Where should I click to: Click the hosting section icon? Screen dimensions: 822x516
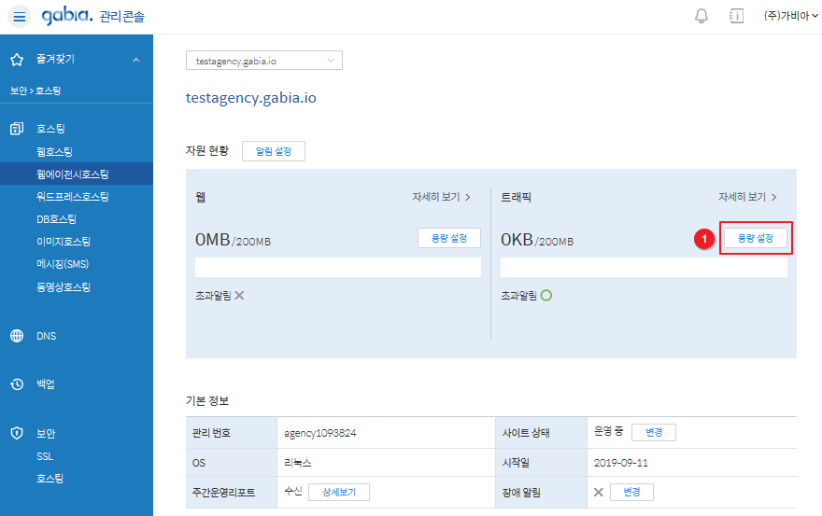pos(17,129)
